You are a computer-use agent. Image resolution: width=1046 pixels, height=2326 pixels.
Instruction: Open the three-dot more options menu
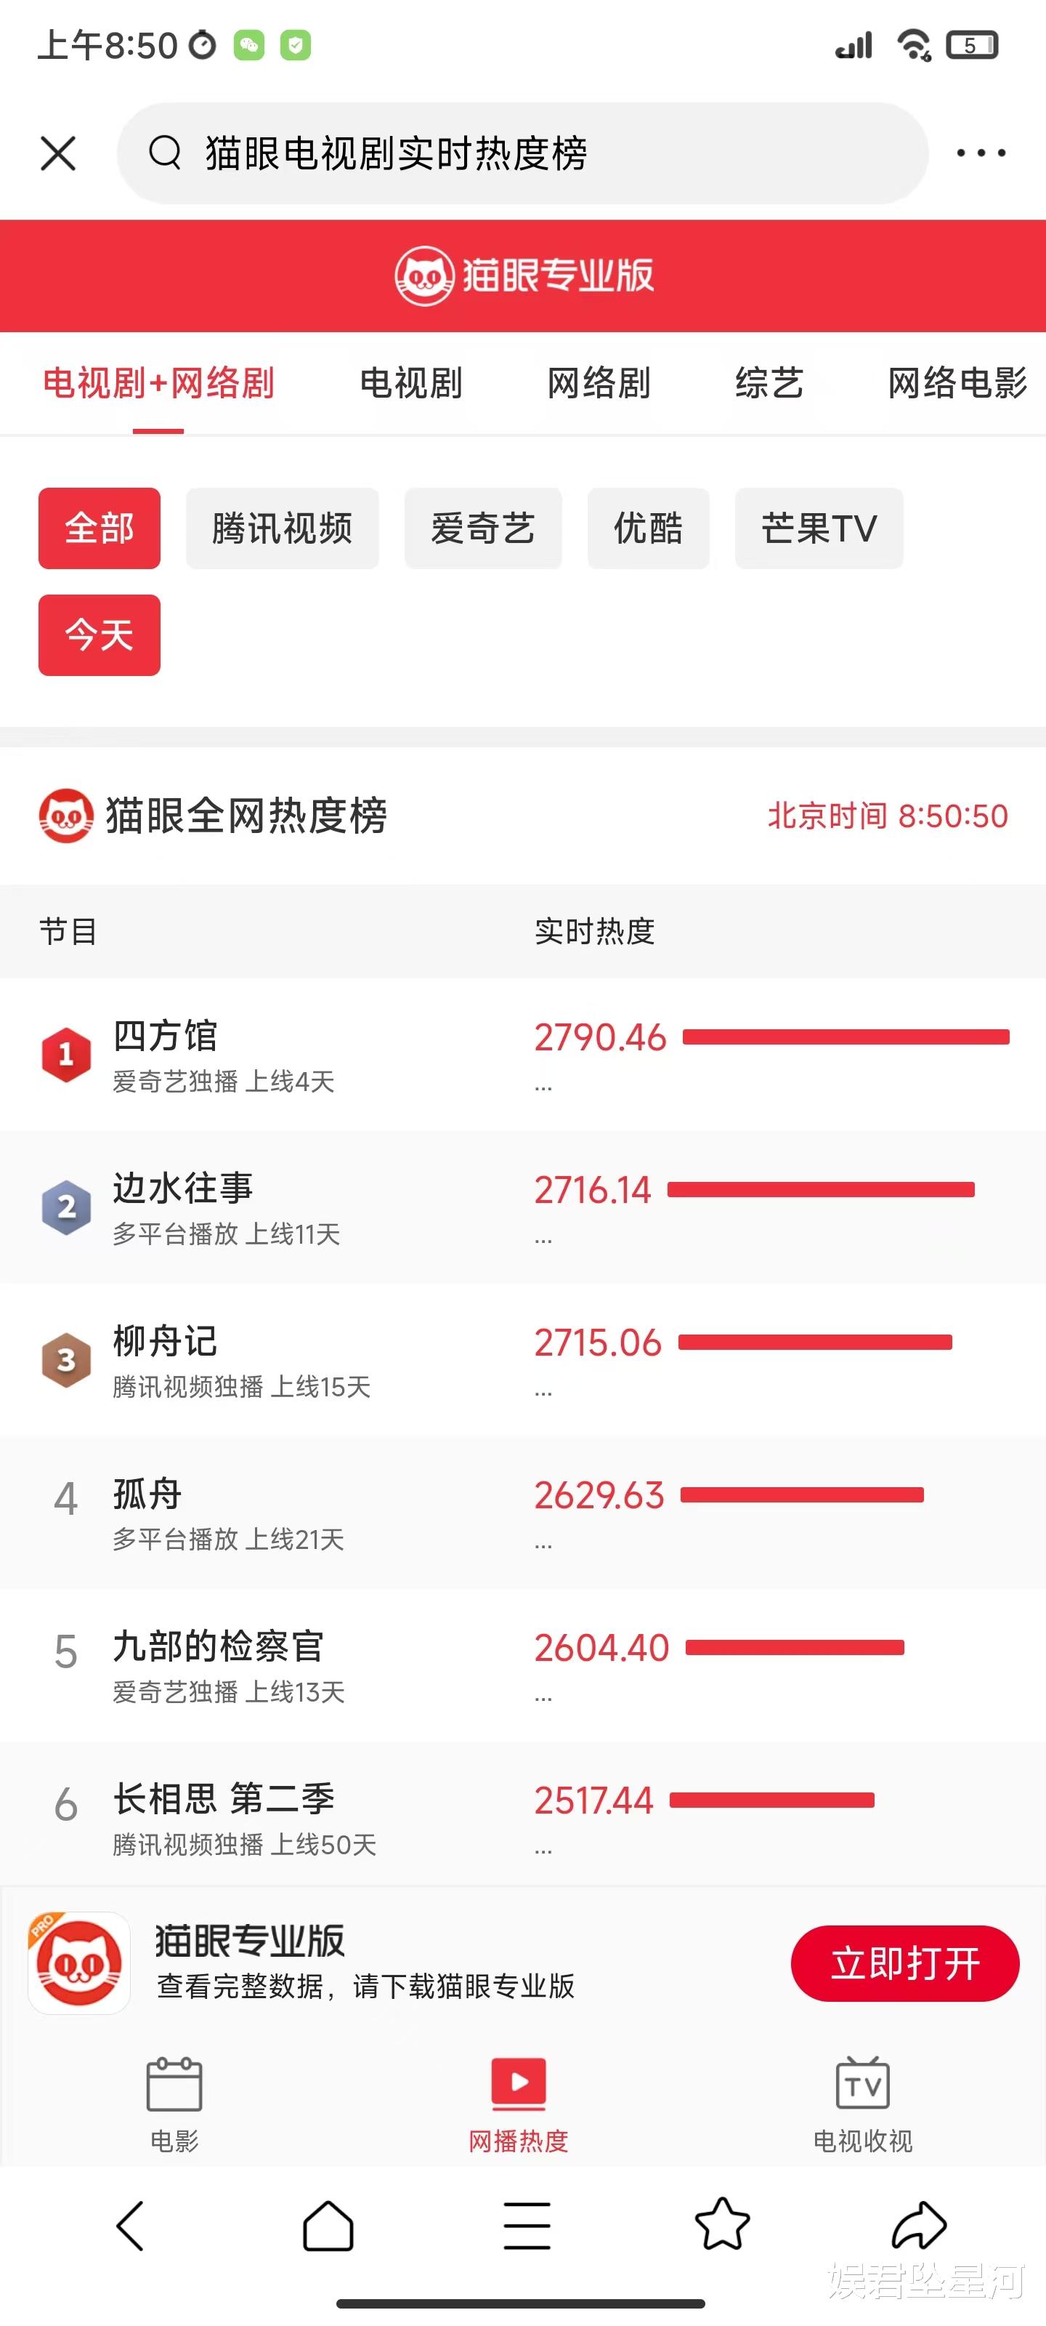981,153
